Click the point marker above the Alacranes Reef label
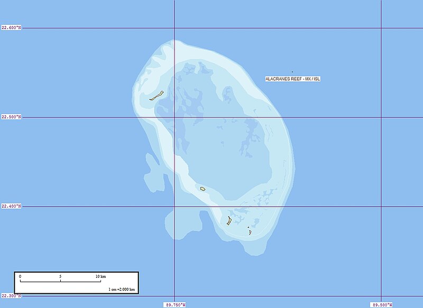423x308 pixels. tap(292, 72)
